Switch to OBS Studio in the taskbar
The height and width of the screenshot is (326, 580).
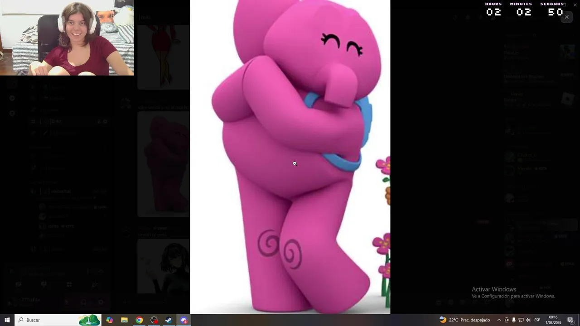pos(154,320)
